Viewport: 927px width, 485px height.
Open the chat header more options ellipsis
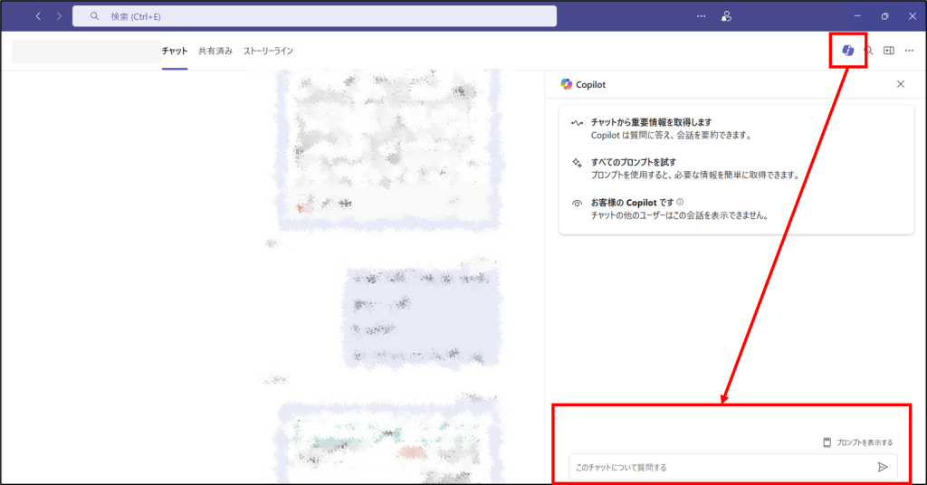coord(909,51)
